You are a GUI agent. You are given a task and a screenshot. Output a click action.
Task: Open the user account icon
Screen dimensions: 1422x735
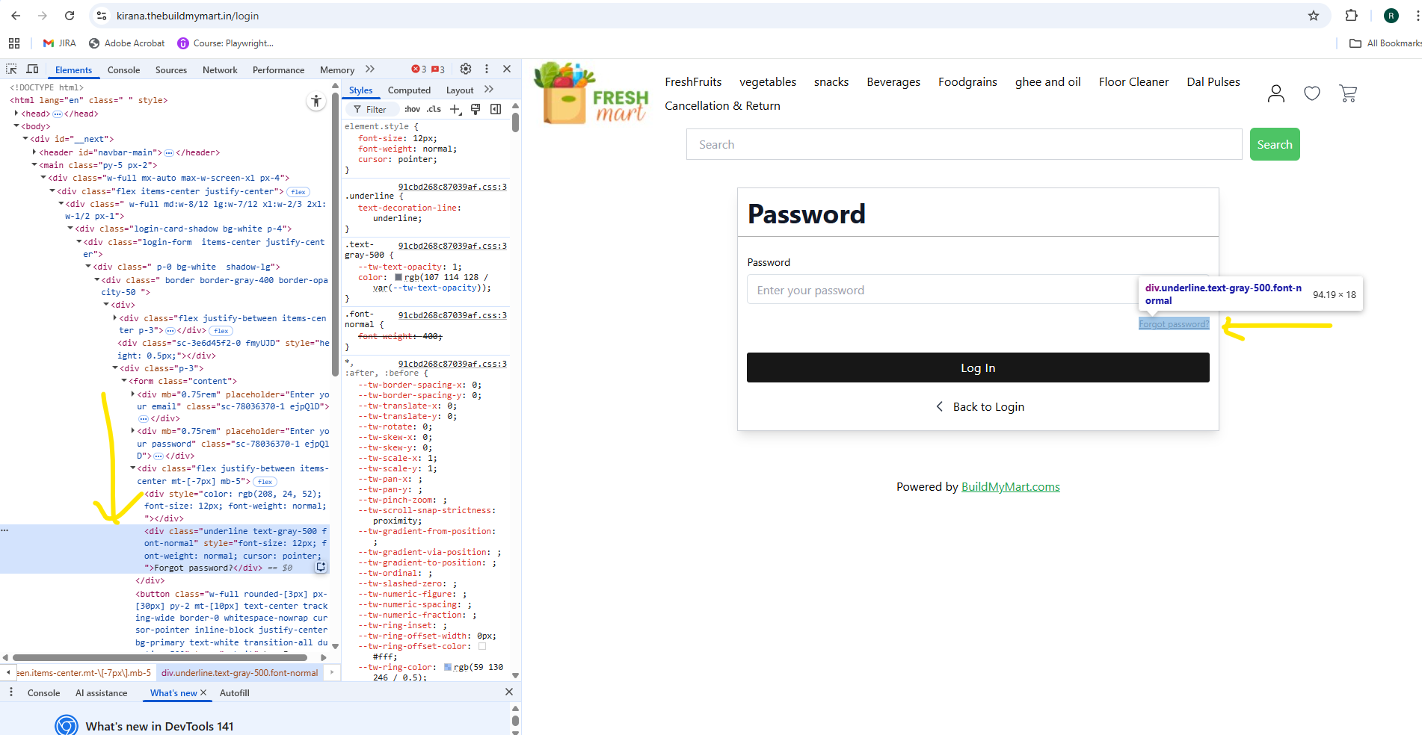(1276, 93)
